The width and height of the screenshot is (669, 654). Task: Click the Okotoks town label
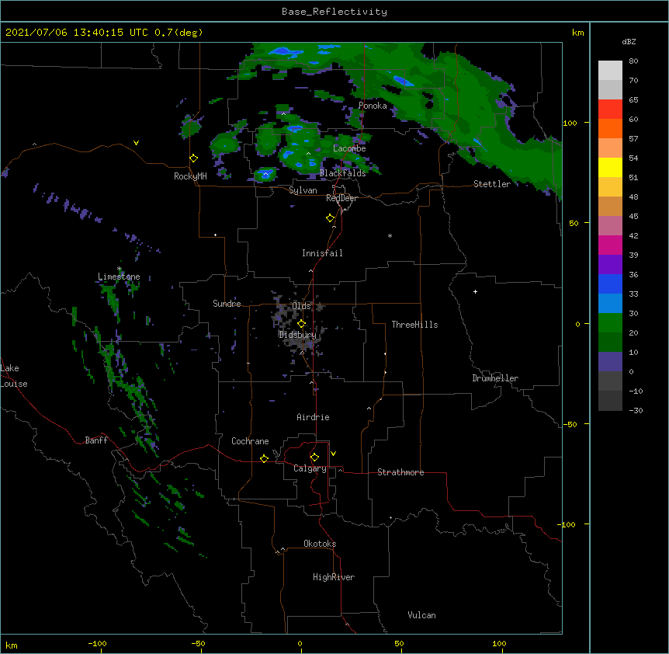click(320, 544)
